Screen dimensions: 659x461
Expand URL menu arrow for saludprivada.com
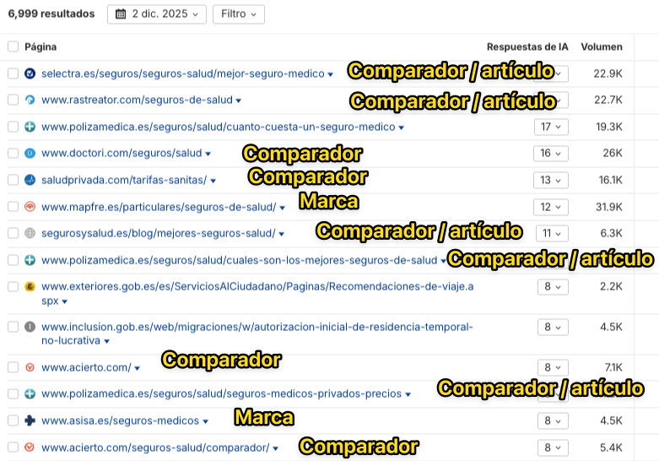[213, 181]
